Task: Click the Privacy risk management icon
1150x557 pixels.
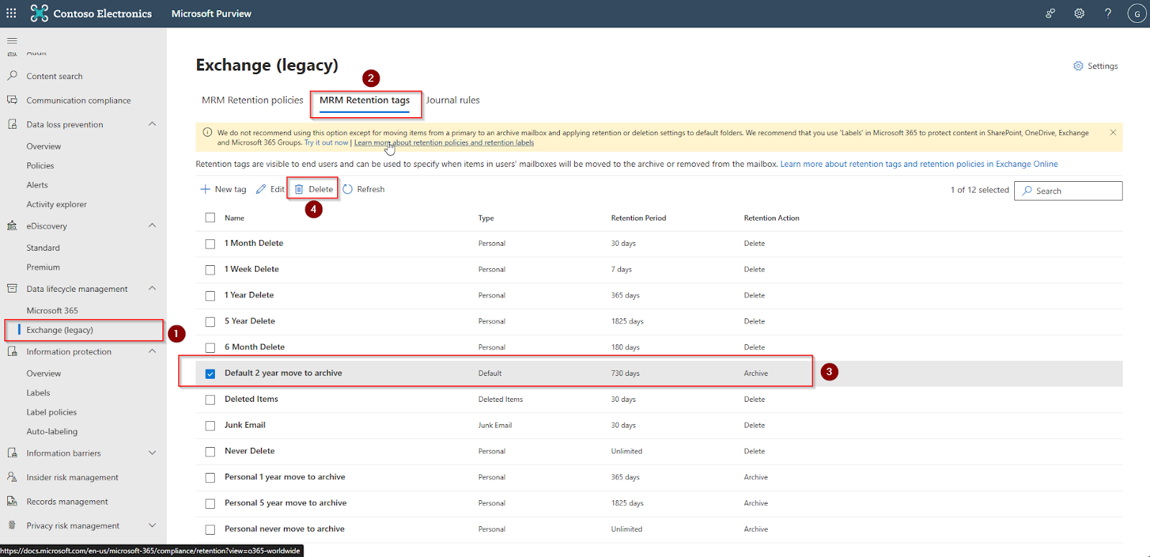Action: (x=12, y=525)
